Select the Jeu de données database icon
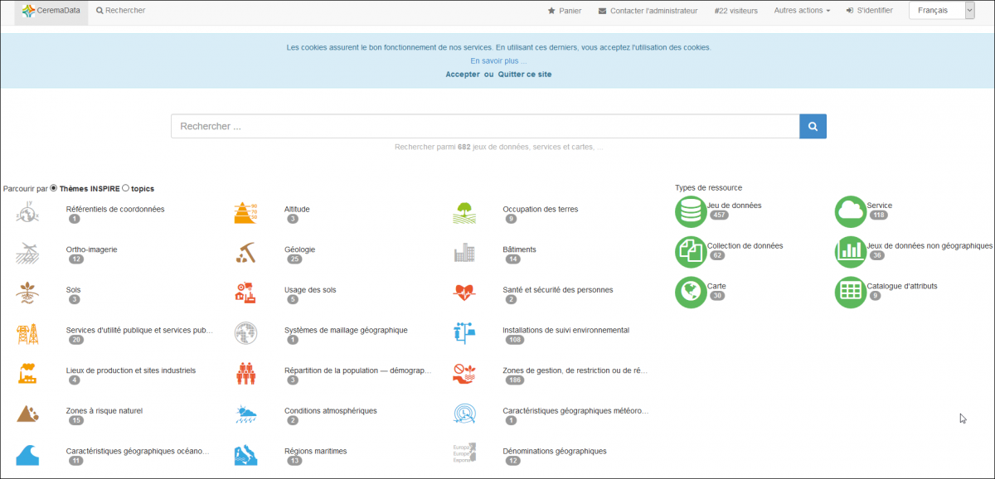The image size is (995, 479). (x=691, y=211)
